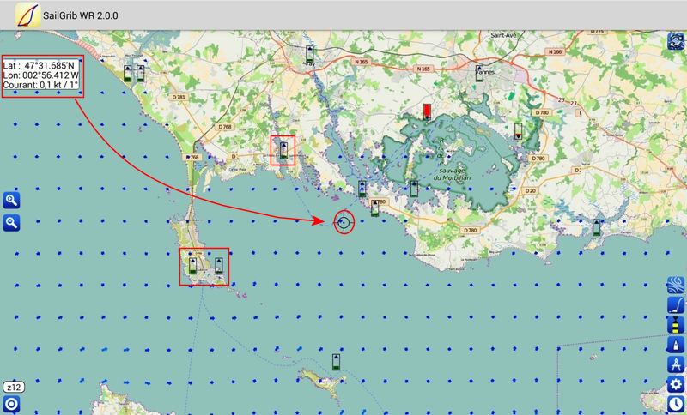Tap the location target button bottom left
The height and width of the screenshot is (415, 687).
tap(11, 405)
